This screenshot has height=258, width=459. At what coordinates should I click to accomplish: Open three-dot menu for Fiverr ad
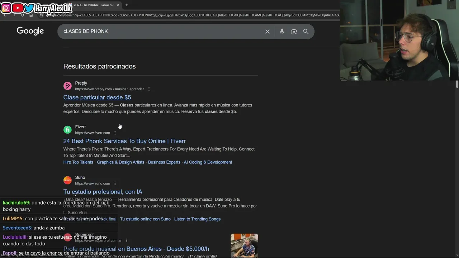click(x=115, y=133)
